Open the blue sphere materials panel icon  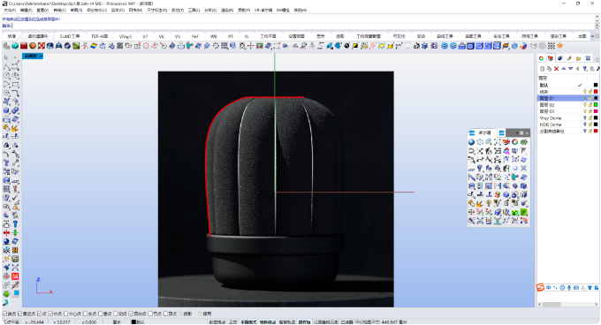coord(560,58)
